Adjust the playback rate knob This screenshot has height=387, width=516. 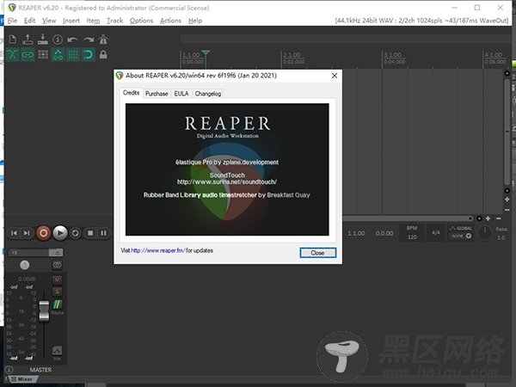click(x=485, y=233)
